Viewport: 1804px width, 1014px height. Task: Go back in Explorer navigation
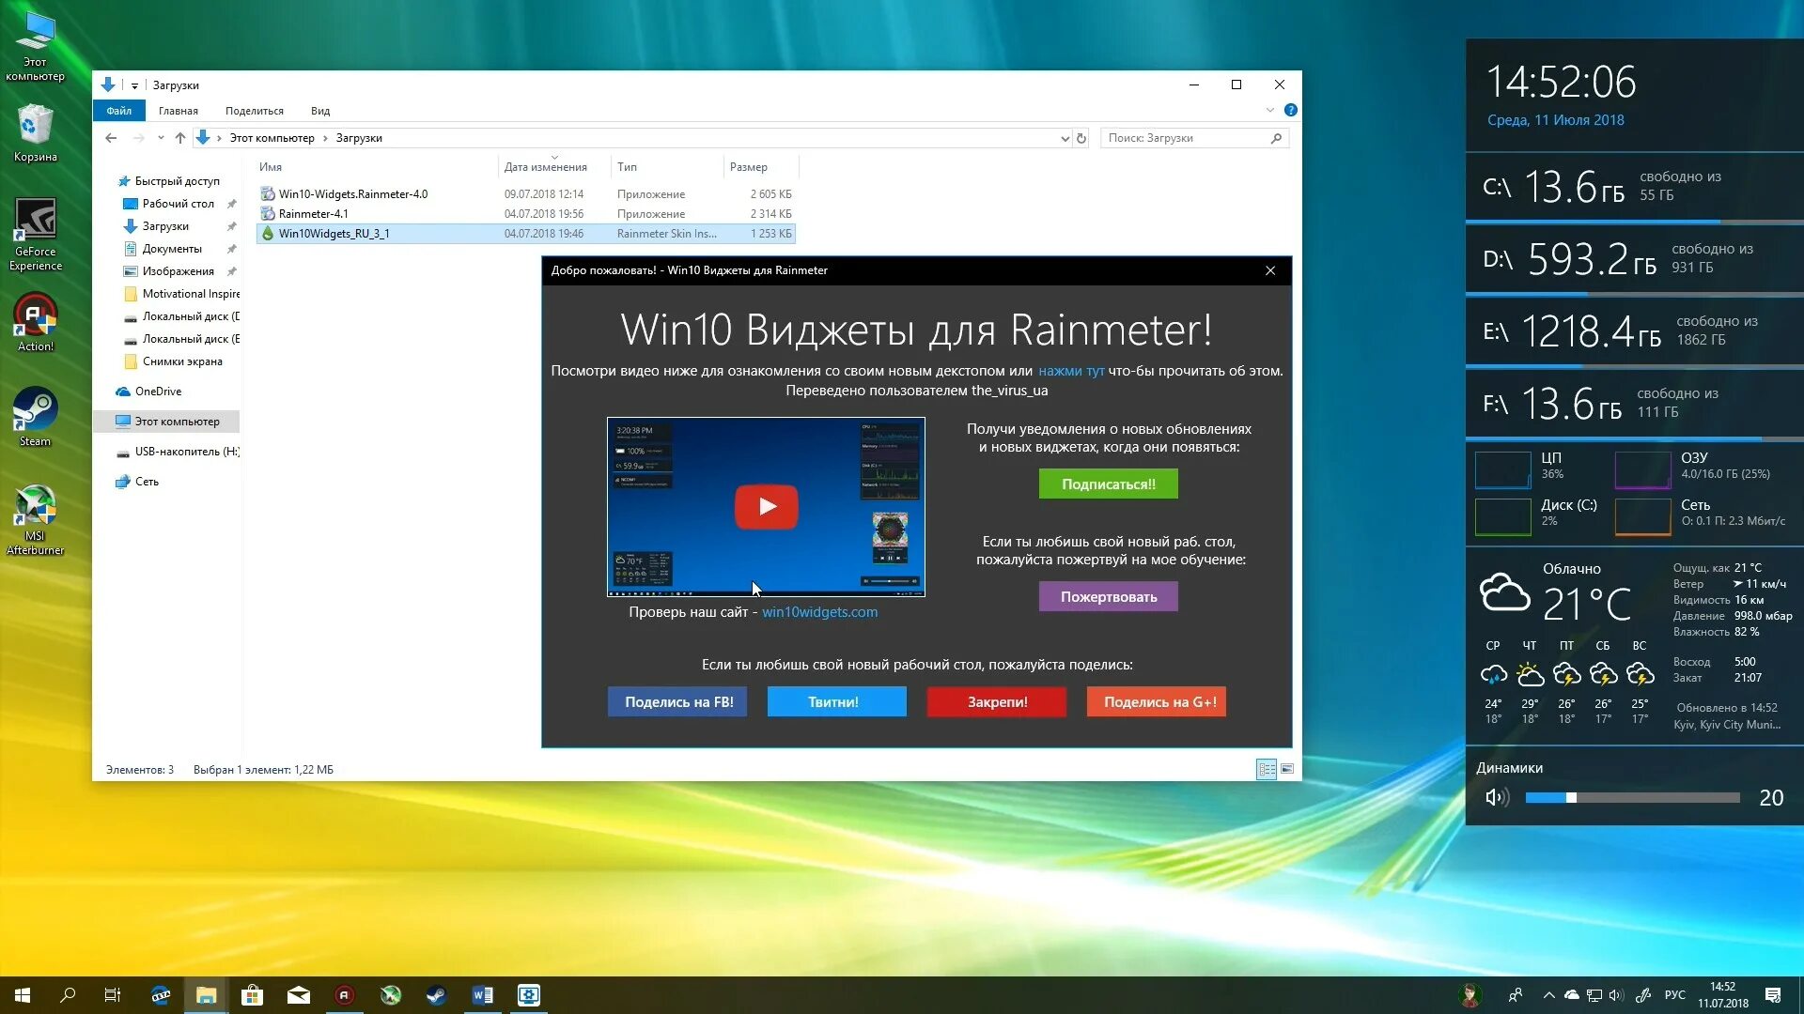point(111,138)
